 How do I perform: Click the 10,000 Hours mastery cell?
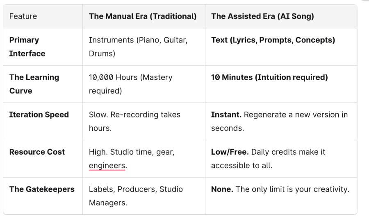pos(130,84)
